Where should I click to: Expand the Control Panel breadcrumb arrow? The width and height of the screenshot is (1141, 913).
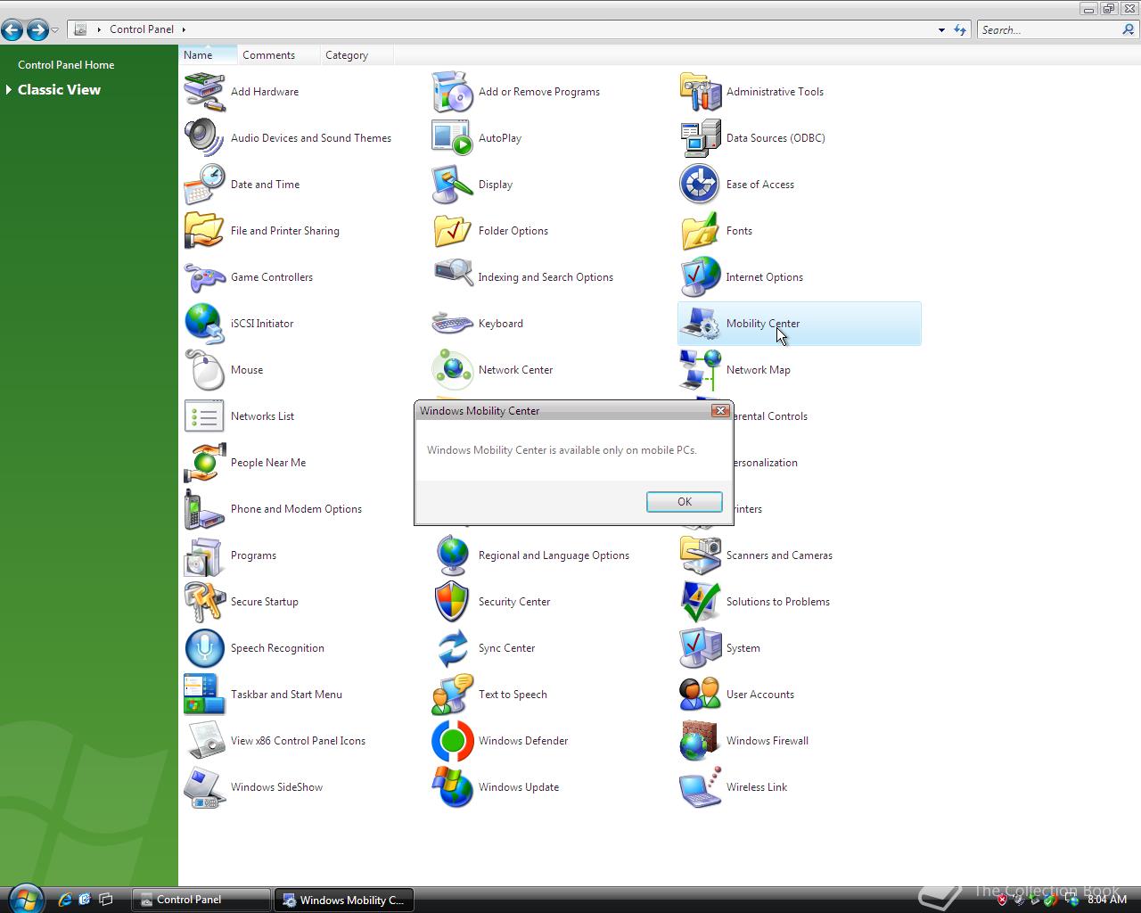184,29
